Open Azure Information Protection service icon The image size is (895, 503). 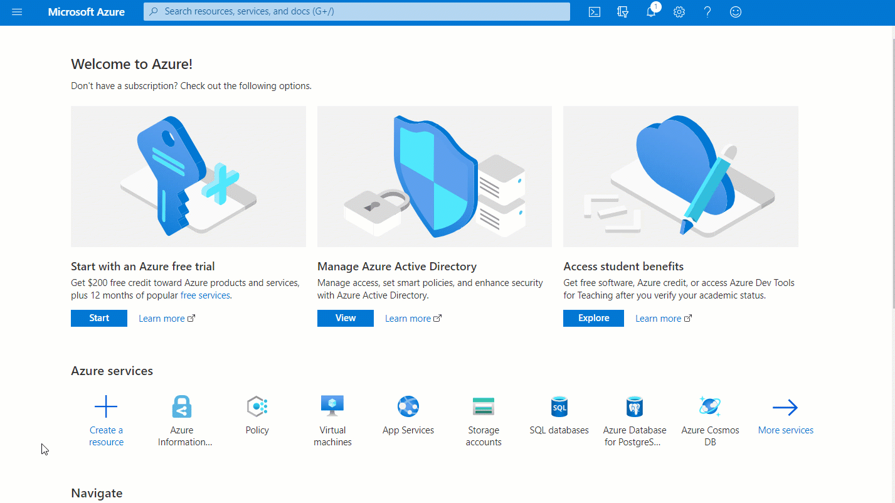(182, 407)
